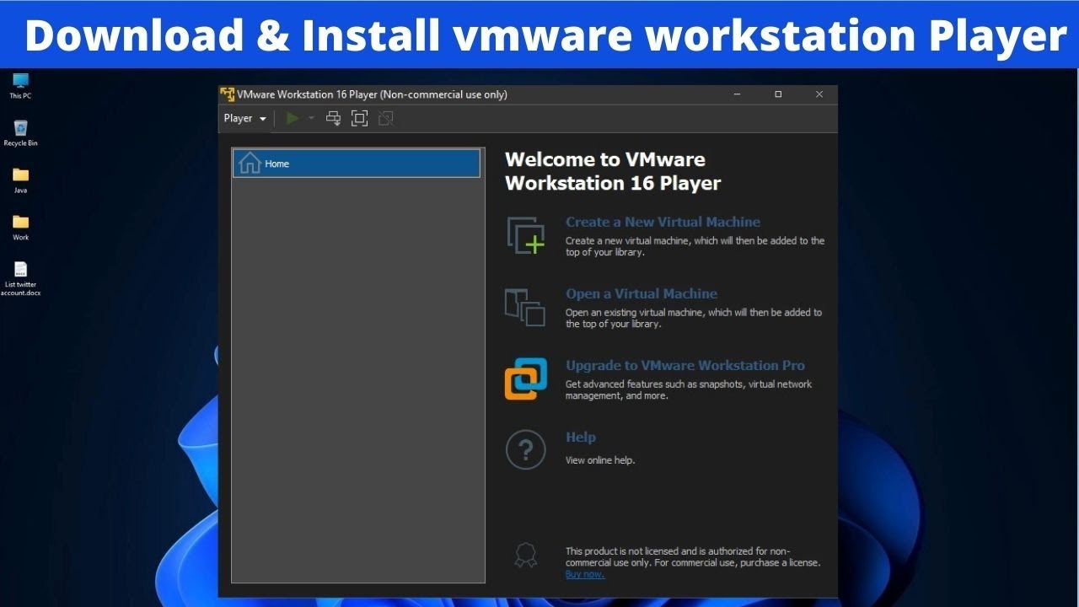This screenshot has width=1079, height=607.
Task: Close the VMware Workstation Player window
Action: [x=819, y=94]
